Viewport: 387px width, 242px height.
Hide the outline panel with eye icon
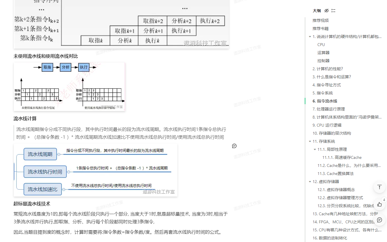(x=326, y=11)
